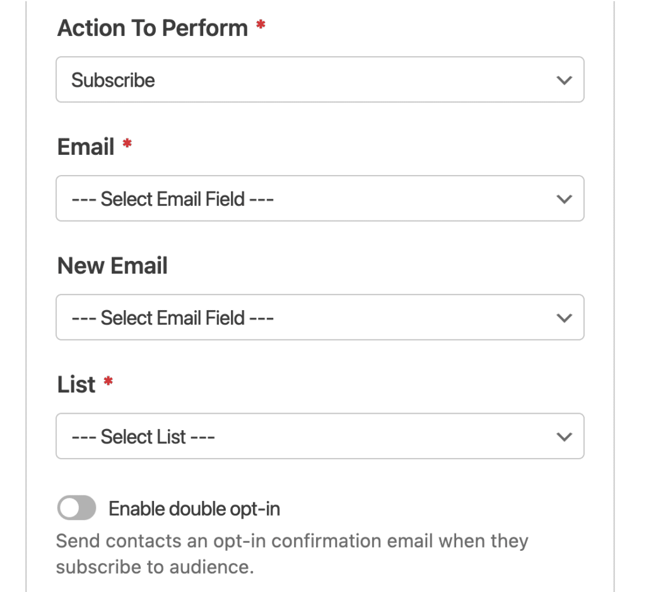
Task: Click the List heading label
Action: pos(77,384)
